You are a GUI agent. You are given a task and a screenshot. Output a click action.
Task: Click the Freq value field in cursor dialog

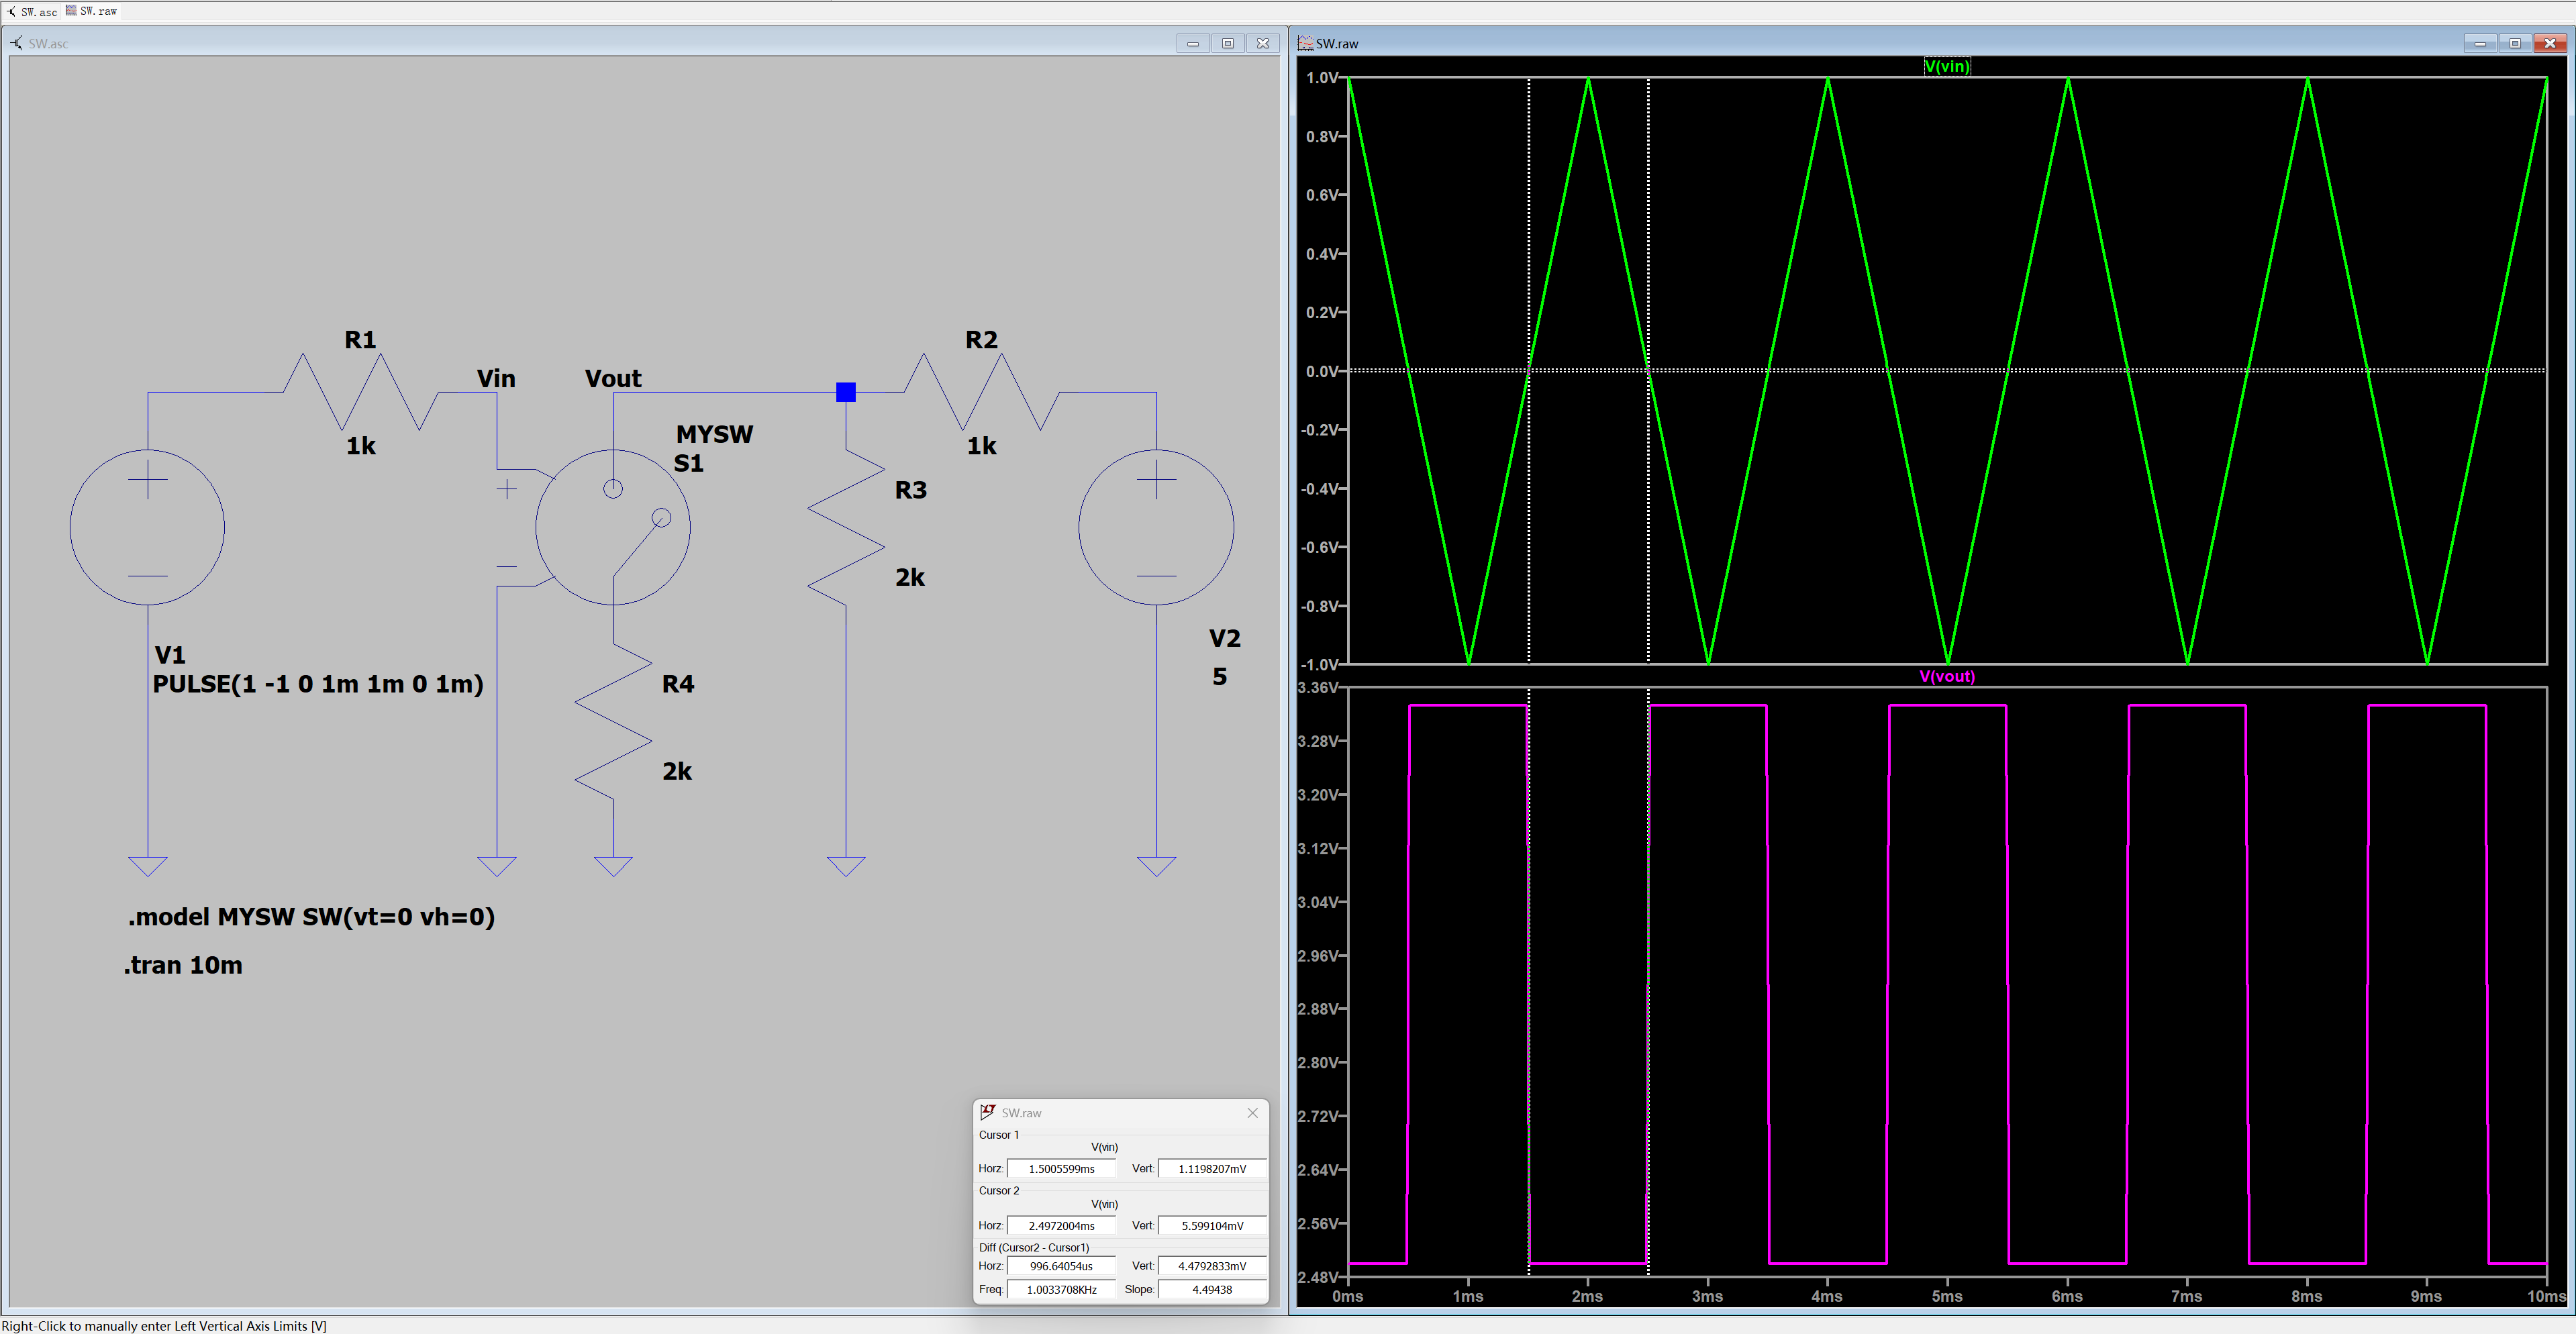[x=1061, y=1289]
